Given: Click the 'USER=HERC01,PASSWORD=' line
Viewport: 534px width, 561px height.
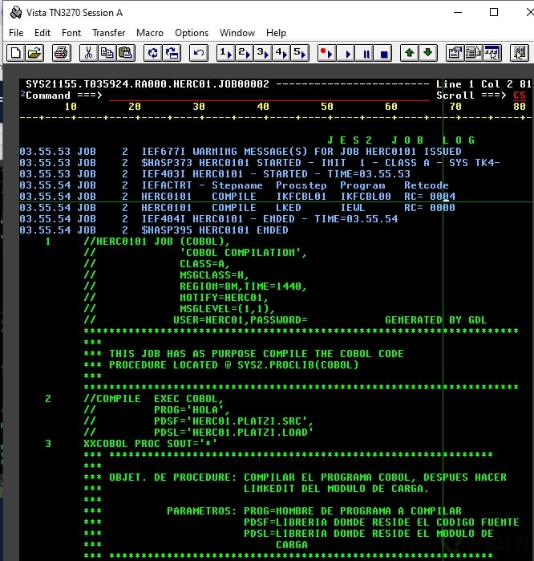Looking at the screenshot, I should tap(241, 320).
